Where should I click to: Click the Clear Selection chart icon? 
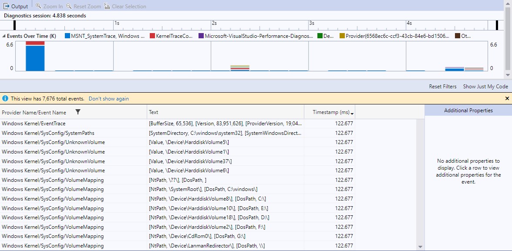107,6
